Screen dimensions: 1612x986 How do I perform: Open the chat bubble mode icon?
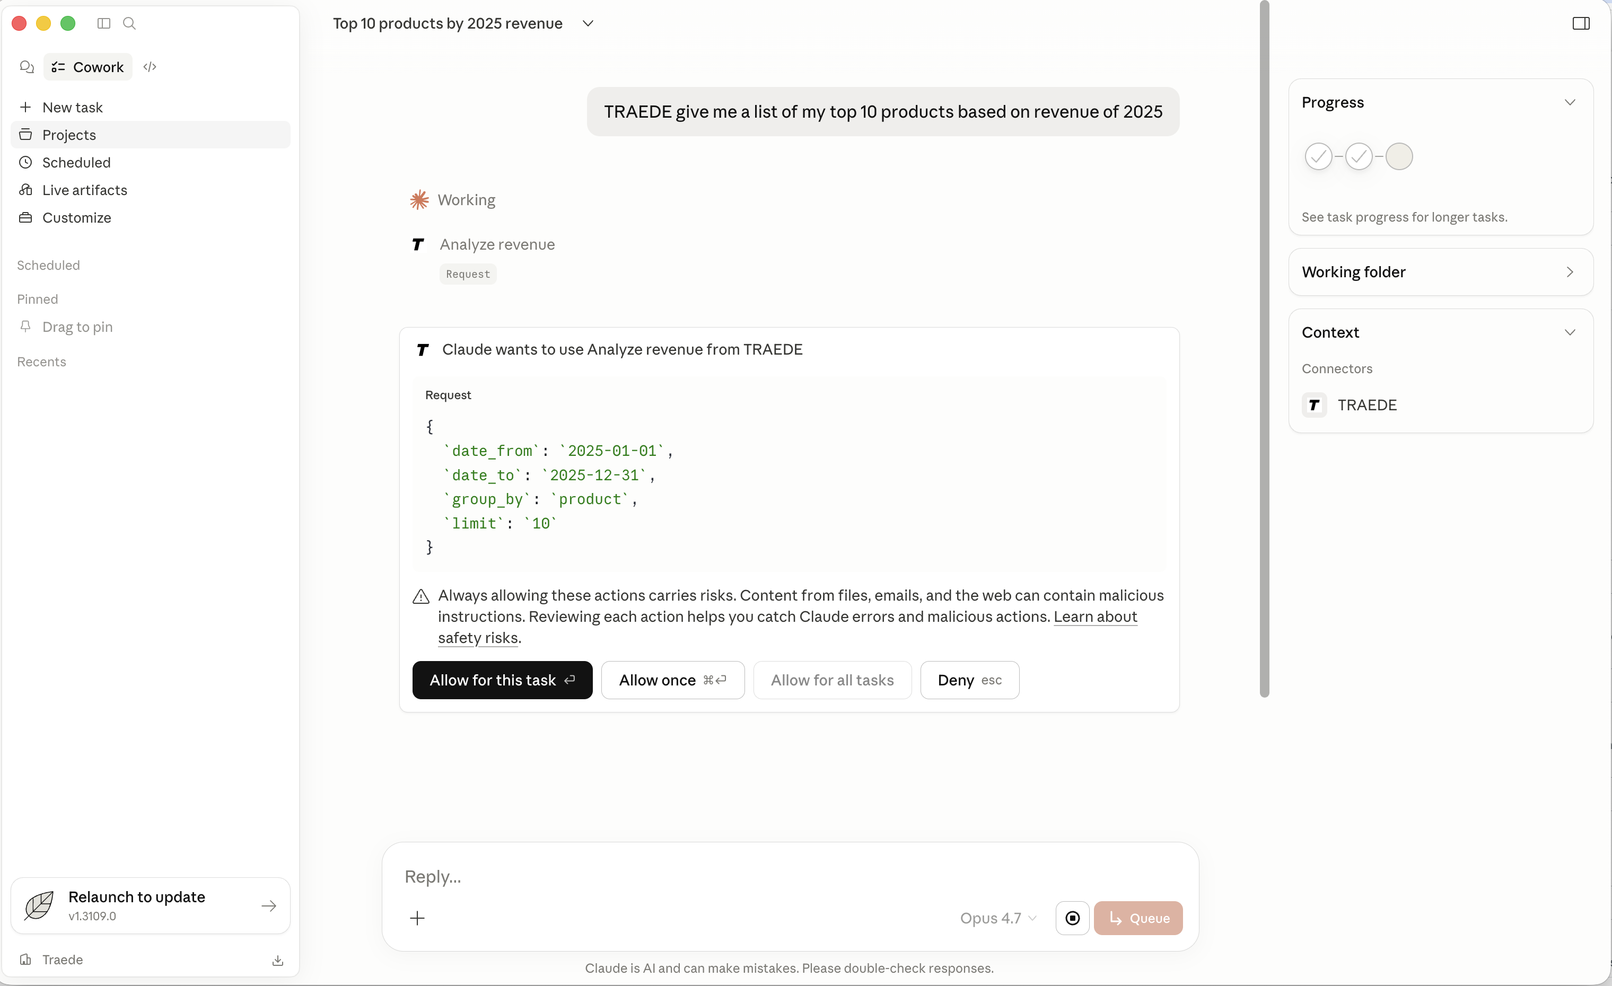click(x=27, y=67)
